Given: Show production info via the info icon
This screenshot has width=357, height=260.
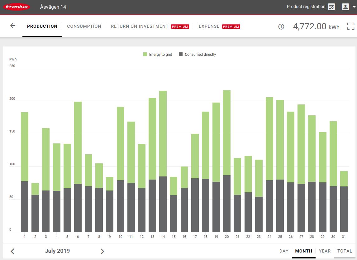Looking at the screenshot, I should (281, 26).
